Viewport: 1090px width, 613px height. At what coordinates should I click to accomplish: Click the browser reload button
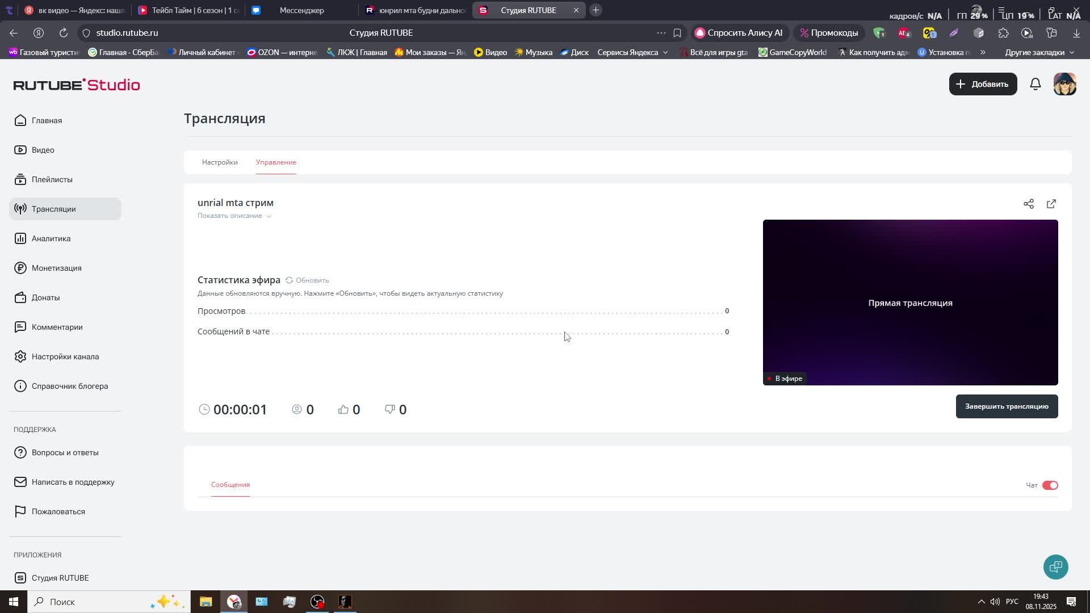pyautogui.click(x=64, y=33)
